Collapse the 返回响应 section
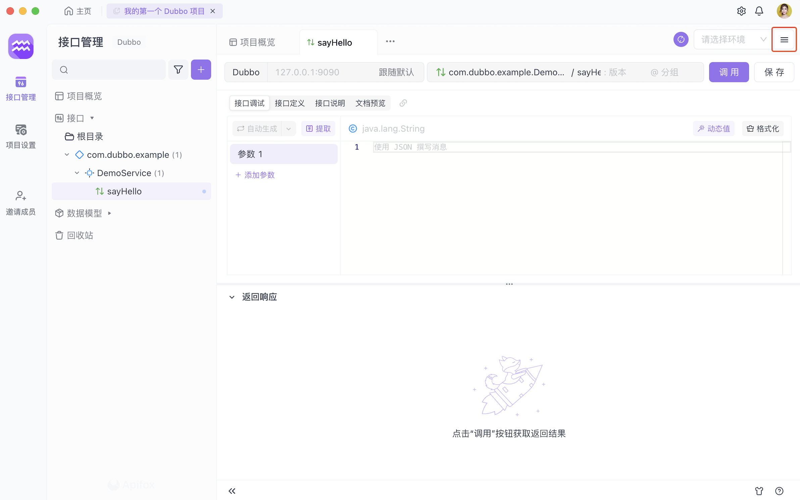The height and width of the screenshot is (500, 800). (232, 297)
